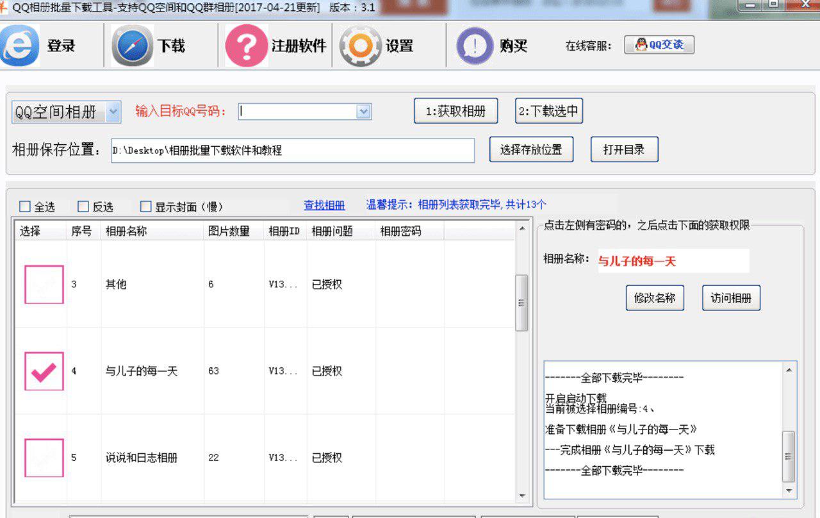Click the red album name field 与儿子的每一天
The height and width of the screenshot is (518, 820).
[x=673, y=261]
